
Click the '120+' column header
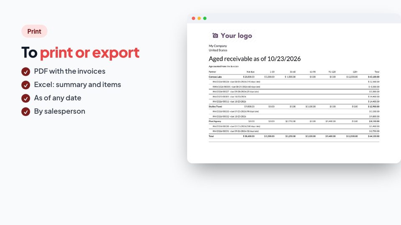coord(355,72)
